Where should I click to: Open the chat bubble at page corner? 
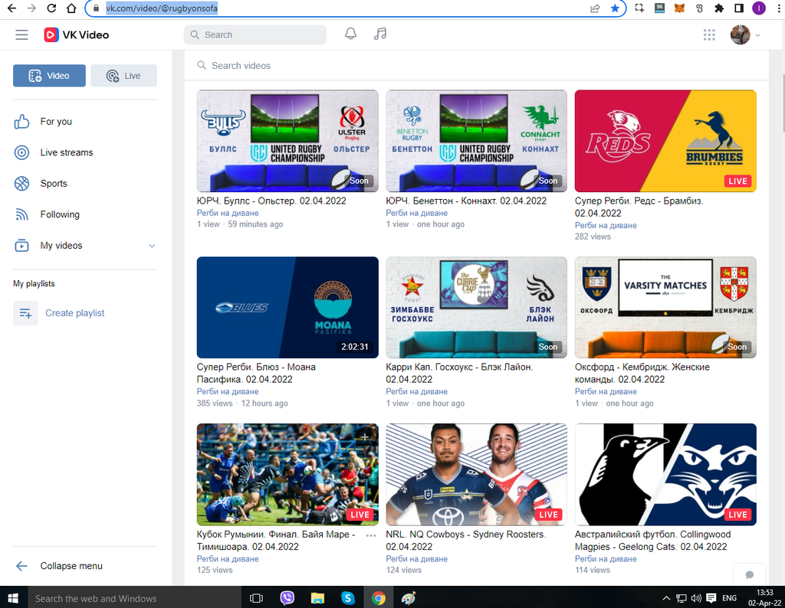(x=750, y=574)
